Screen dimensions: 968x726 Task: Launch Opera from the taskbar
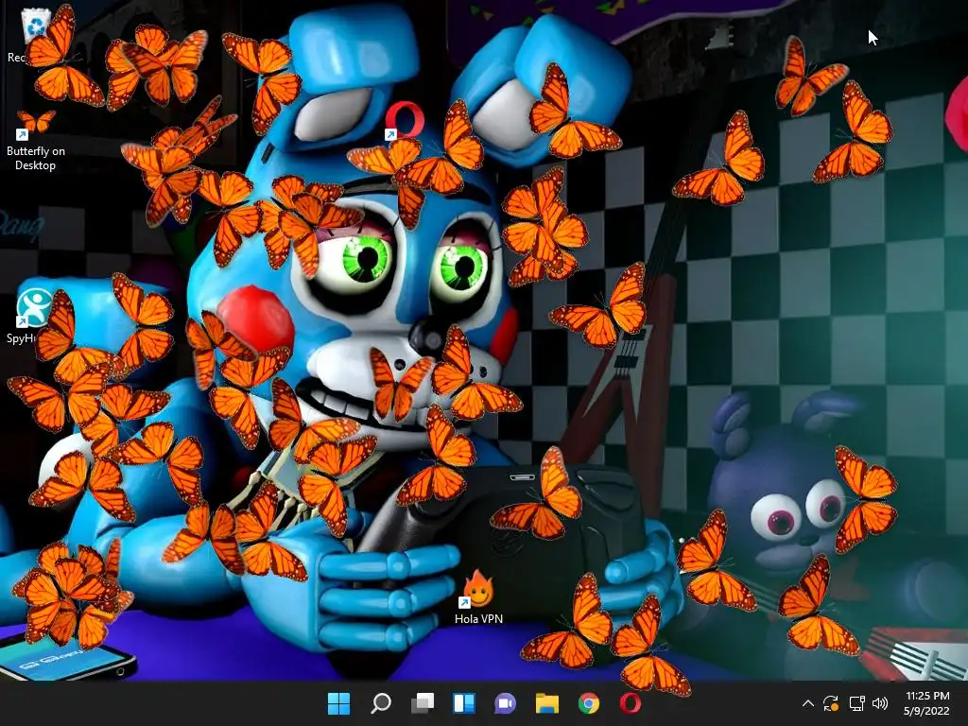631,703
